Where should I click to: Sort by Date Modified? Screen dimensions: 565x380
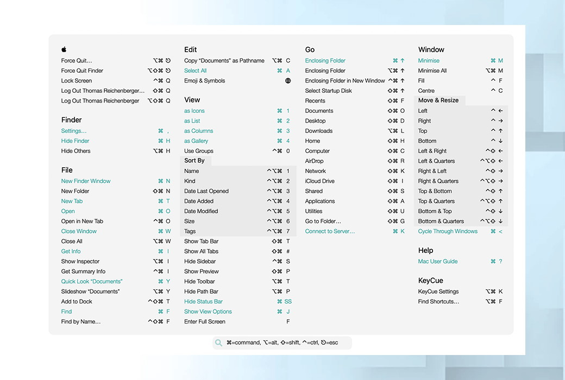pyautogui.click(x=201, y=211)
